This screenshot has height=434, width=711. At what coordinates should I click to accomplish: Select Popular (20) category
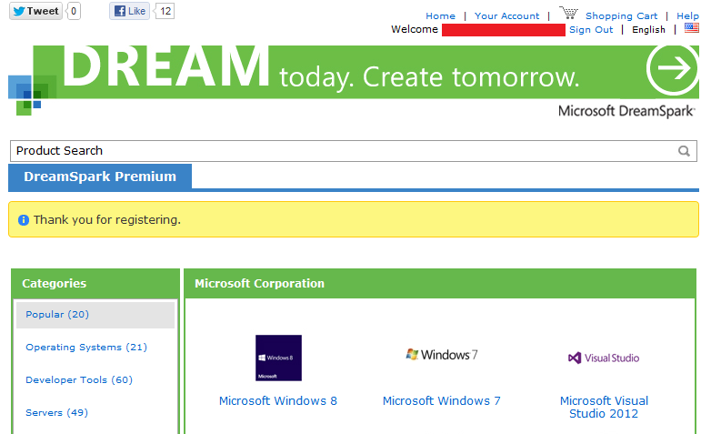(95, 315)
